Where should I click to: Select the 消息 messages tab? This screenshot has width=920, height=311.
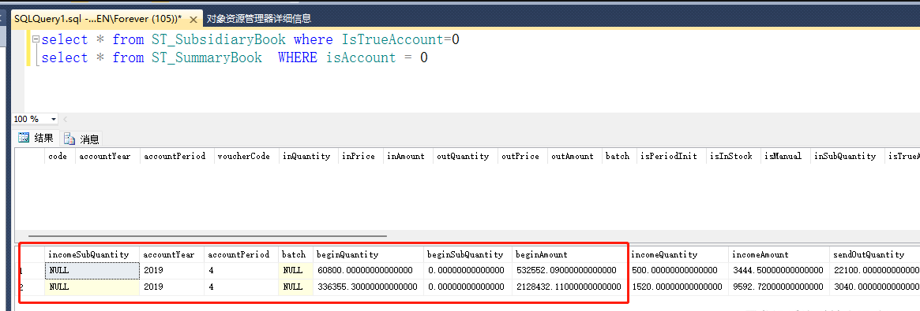[x=82, y=139]
